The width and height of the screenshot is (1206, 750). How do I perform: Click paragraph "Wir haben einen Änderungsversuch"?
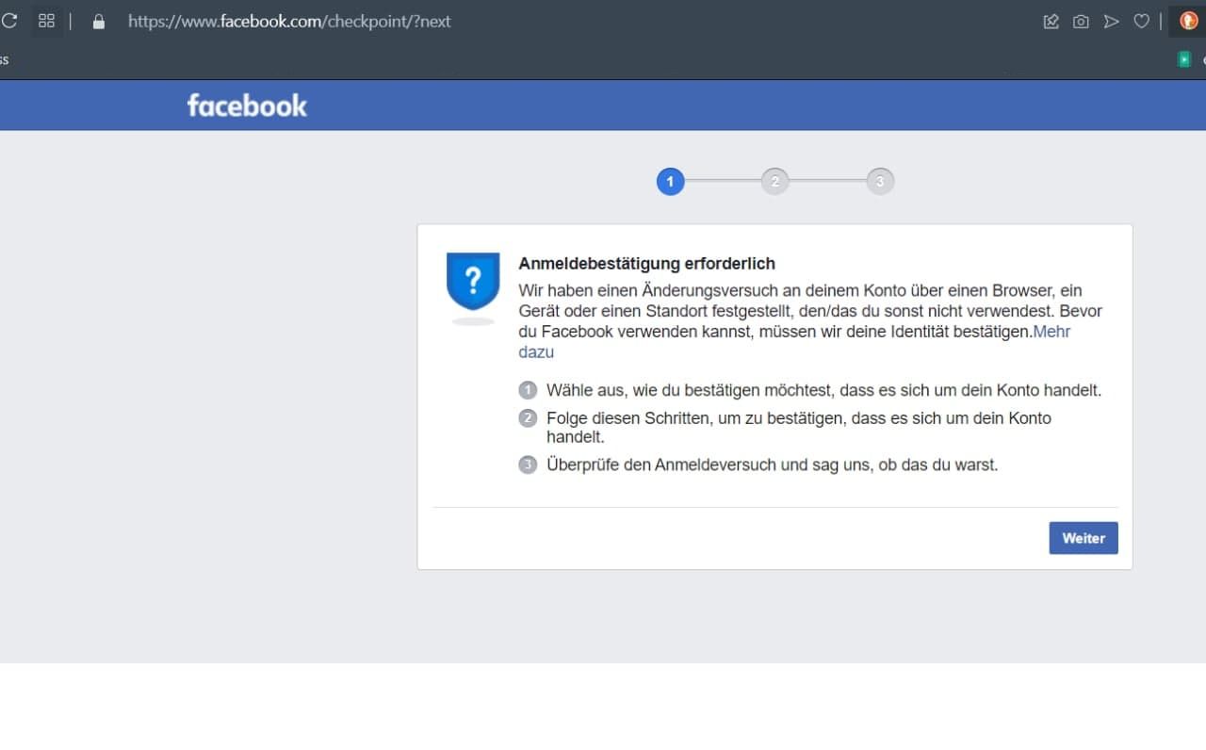[x=810, y=321]
